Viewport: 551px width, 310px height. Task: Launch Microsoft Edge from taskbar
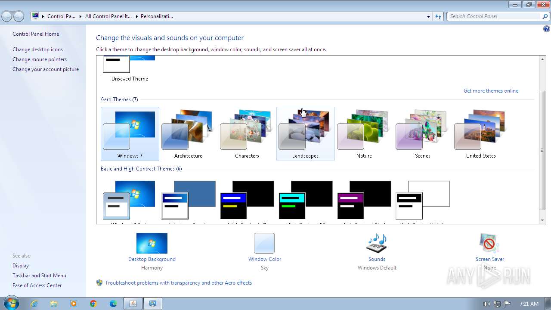[x=113, y=304]
